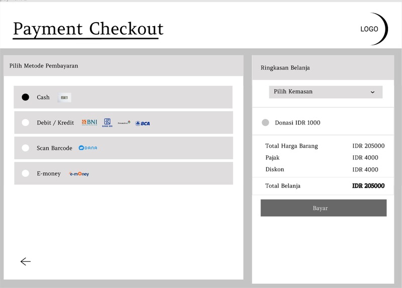
Task: Click the Donasi IDR 1000 label
Action: pyautogui.click(x=297, y=123)
